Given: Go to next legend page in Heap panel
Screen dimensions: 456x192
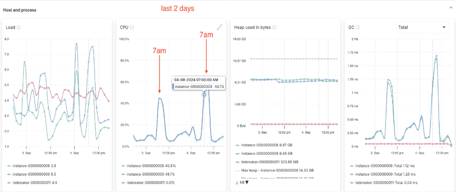Looking at the screenshot, I should pos(247,182).
